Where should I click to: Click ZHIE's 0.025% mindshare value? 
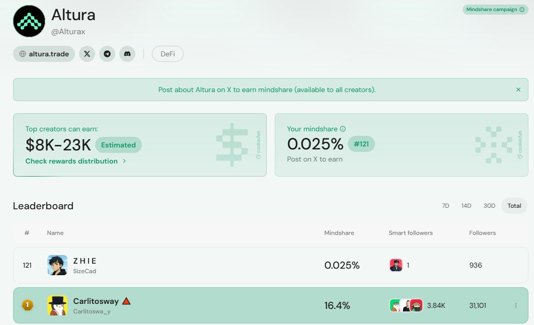point(342,265)
